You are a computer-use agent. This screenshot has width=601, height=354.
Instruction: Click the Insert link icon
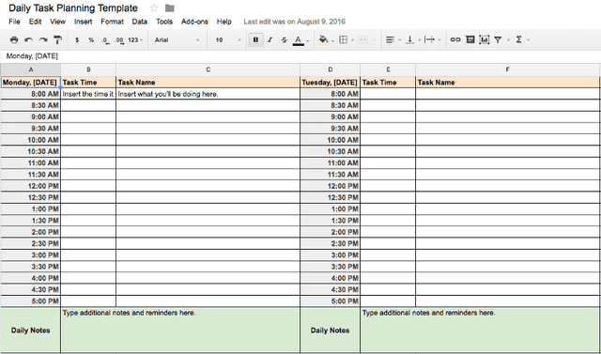[x=455, y=39]
